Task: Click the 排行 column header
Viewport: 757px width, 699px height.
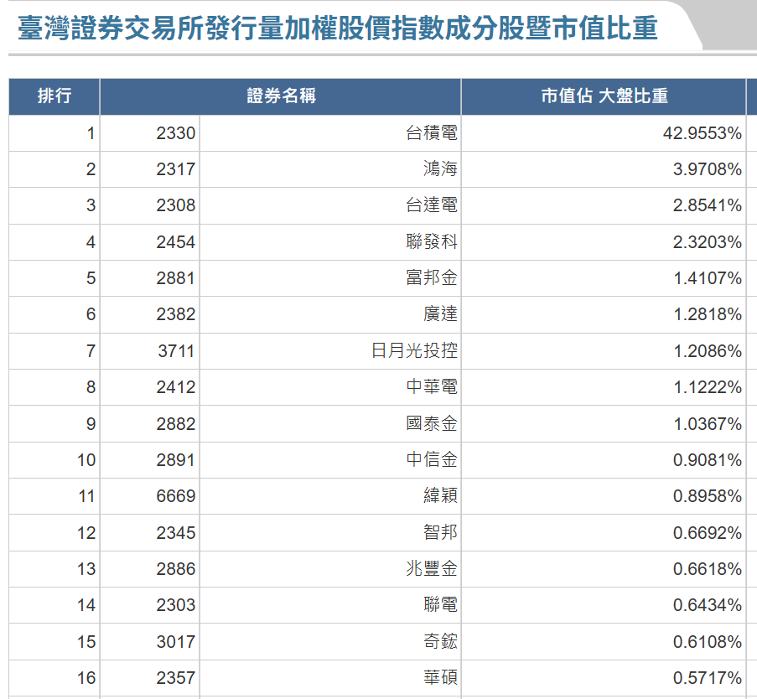Action: point(54,96)
